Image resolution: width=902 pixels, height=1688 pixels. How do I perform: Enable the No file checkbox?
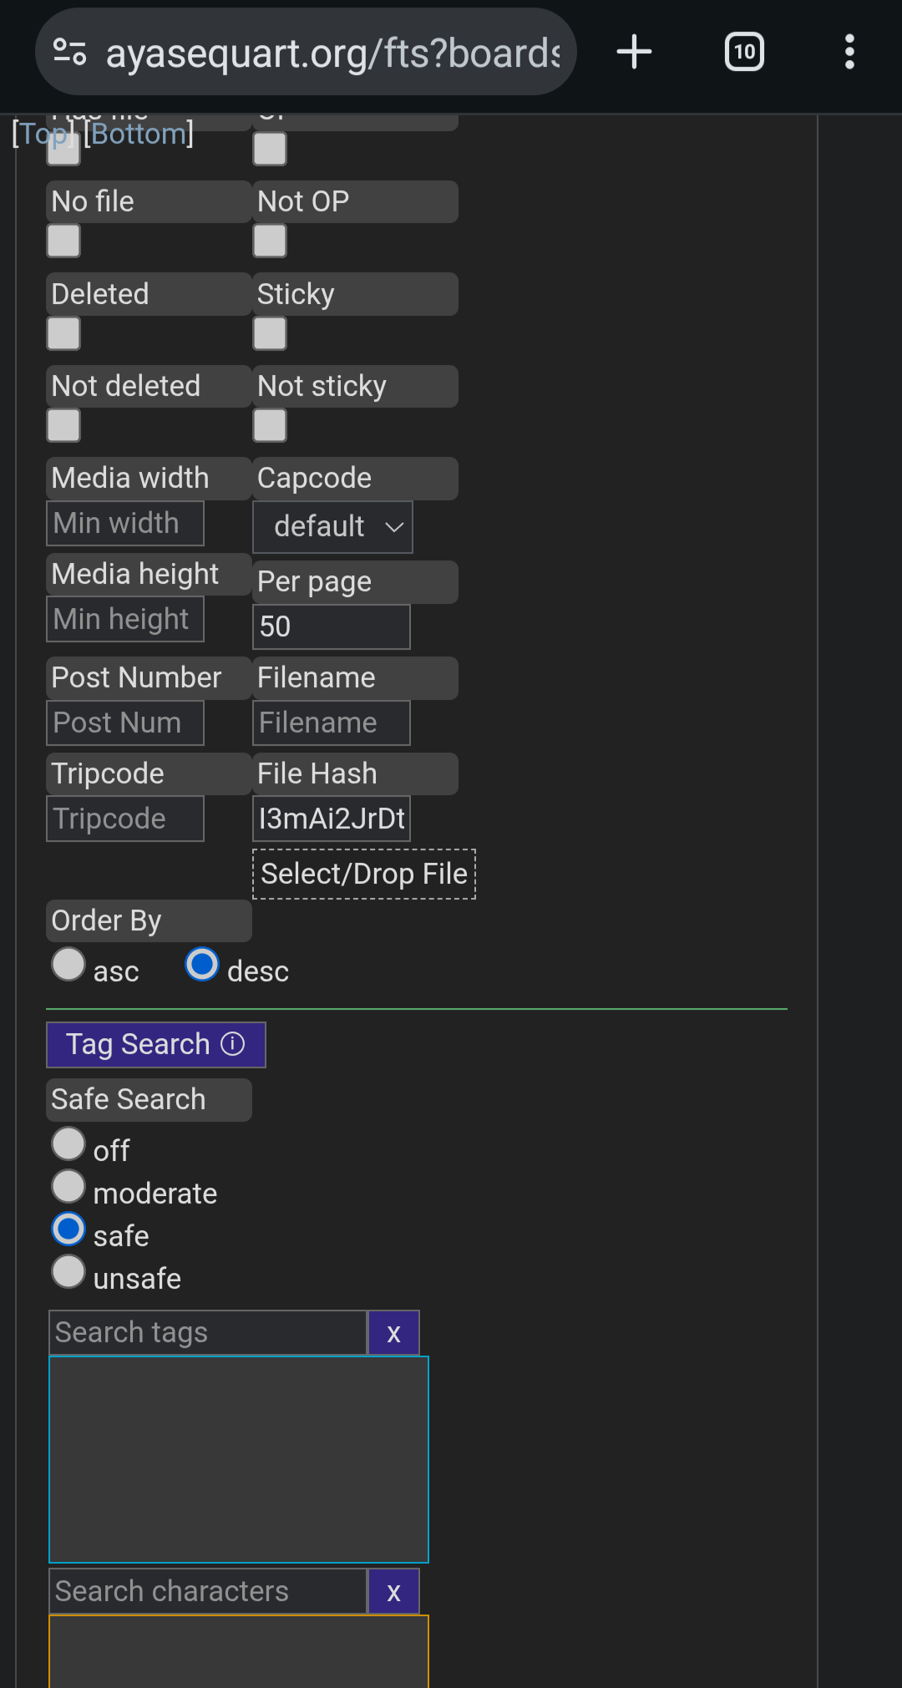tap(63, 241)
